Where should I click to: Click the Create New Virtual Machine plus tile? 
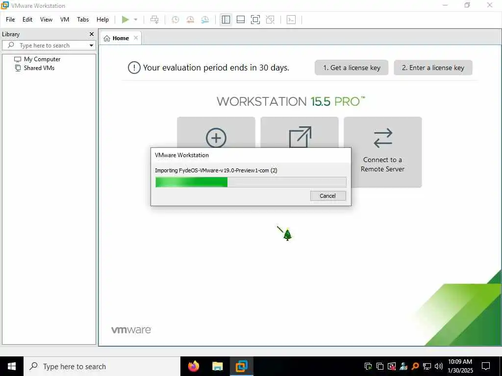(216, 138)
